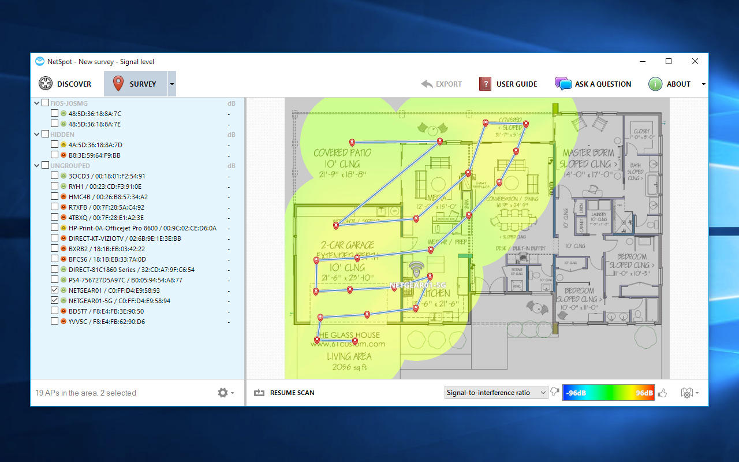The width and height of the screenshot is (739, 462).
Task: Switch to the Survey tab
Action: (x=136, y=84)
